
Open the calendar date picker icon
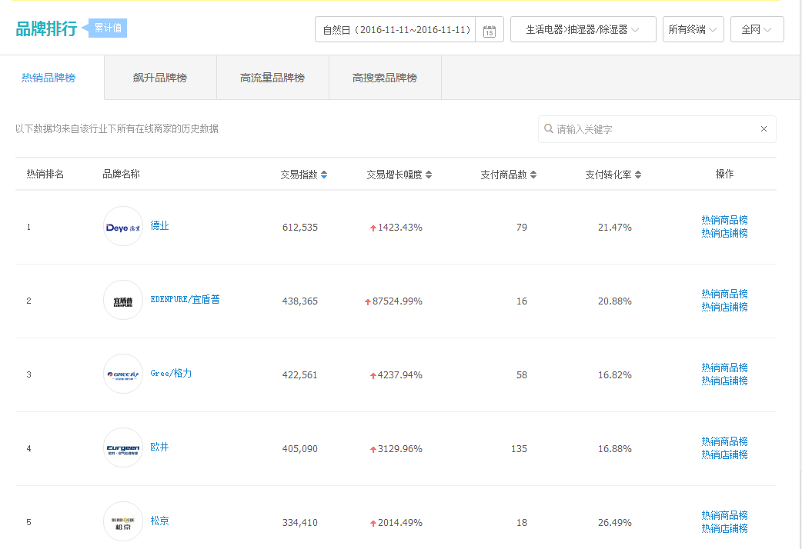coord(489,31)
